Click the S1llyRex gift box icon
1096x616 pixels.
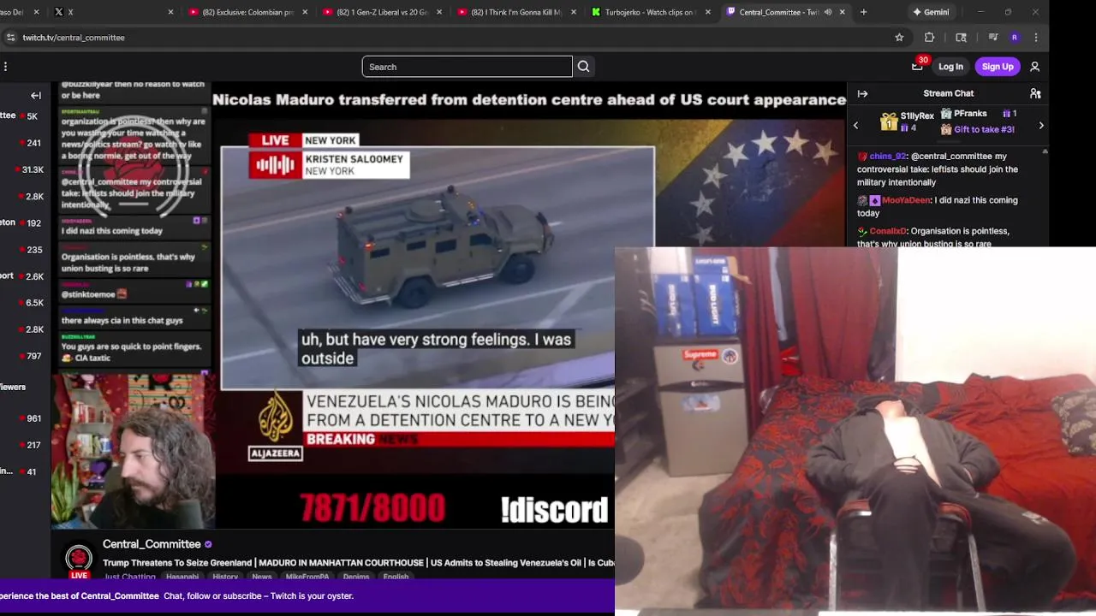point(888,122)
